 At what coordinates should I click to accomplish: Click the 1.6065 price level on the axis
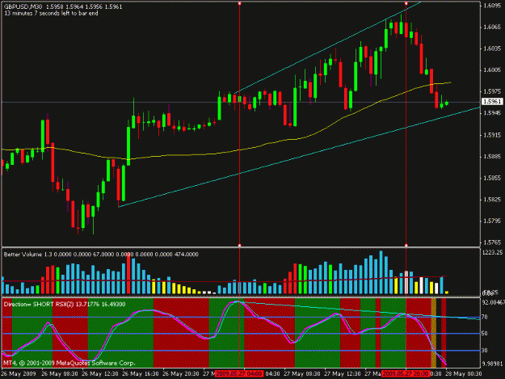coord(492,27)
